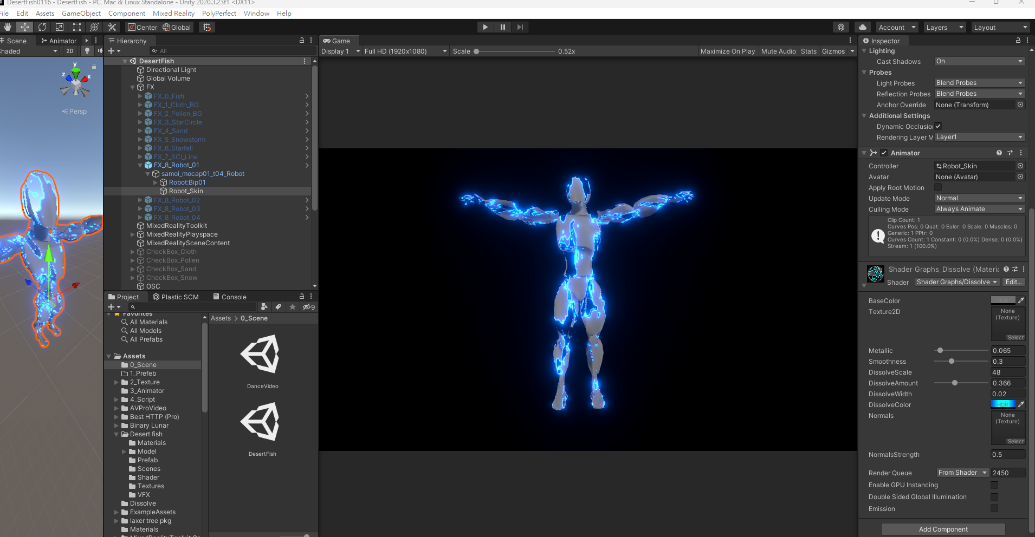Click the Add Component button

click(x=942, y=529)
